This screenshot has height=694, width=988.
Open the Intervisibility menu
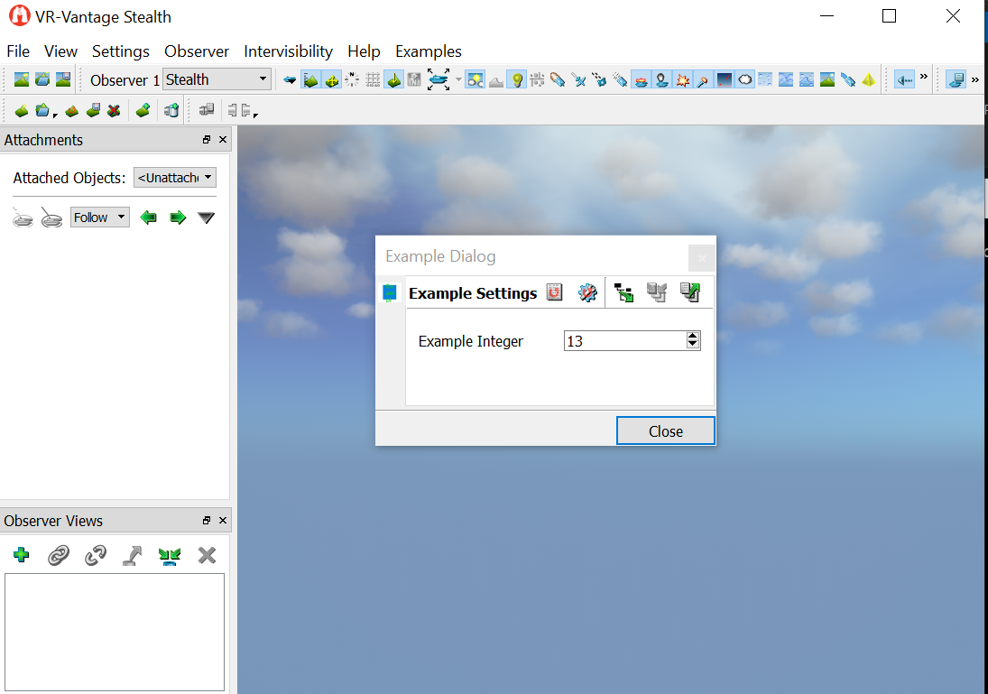(288, 51)
